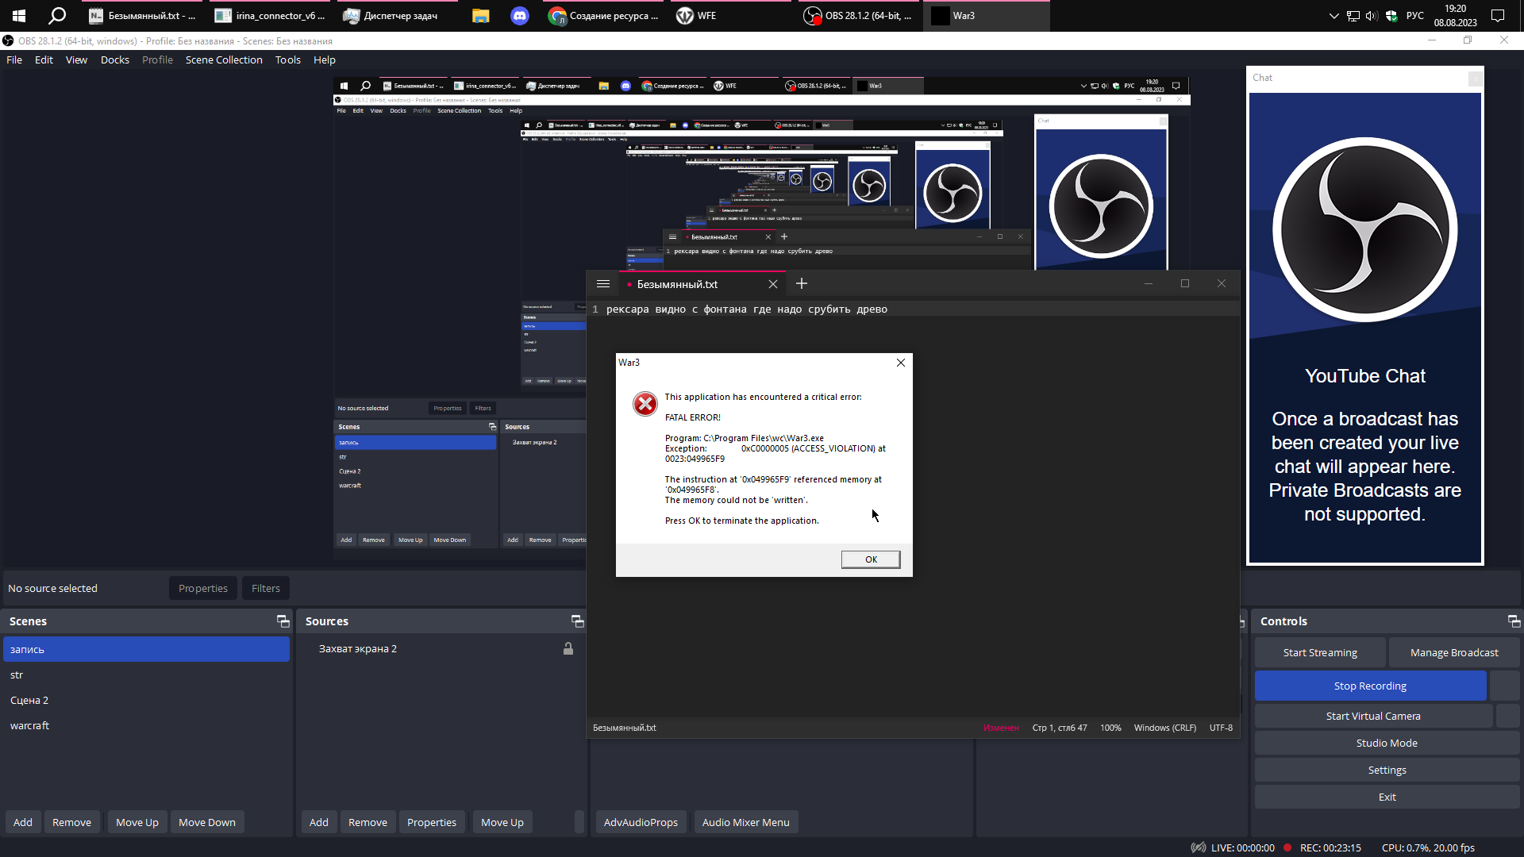Enable Studio Mode

[x=1387, y=743]
